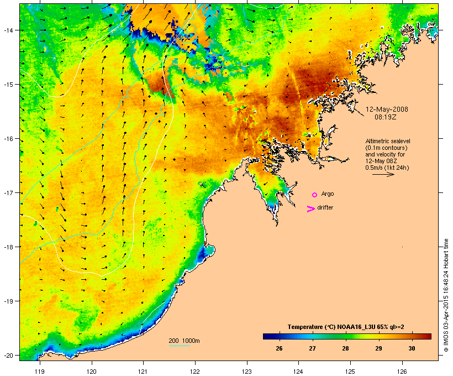Viewport: 453px width, 376px height.
Task: Click the '-18' latitude axis label
Action: click(8, 247)
